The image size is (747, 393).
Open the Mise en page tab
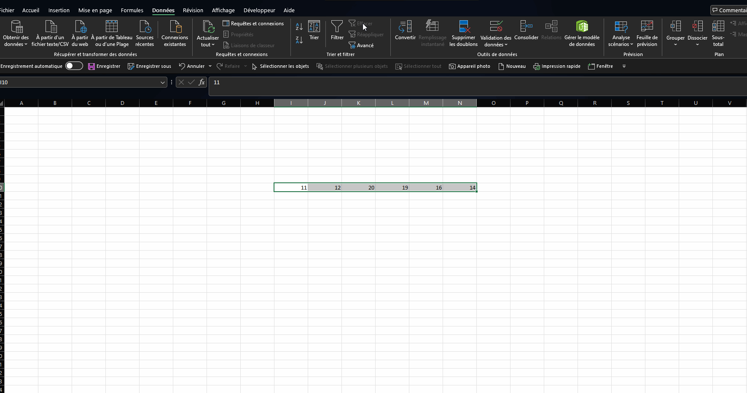(95, 10)
